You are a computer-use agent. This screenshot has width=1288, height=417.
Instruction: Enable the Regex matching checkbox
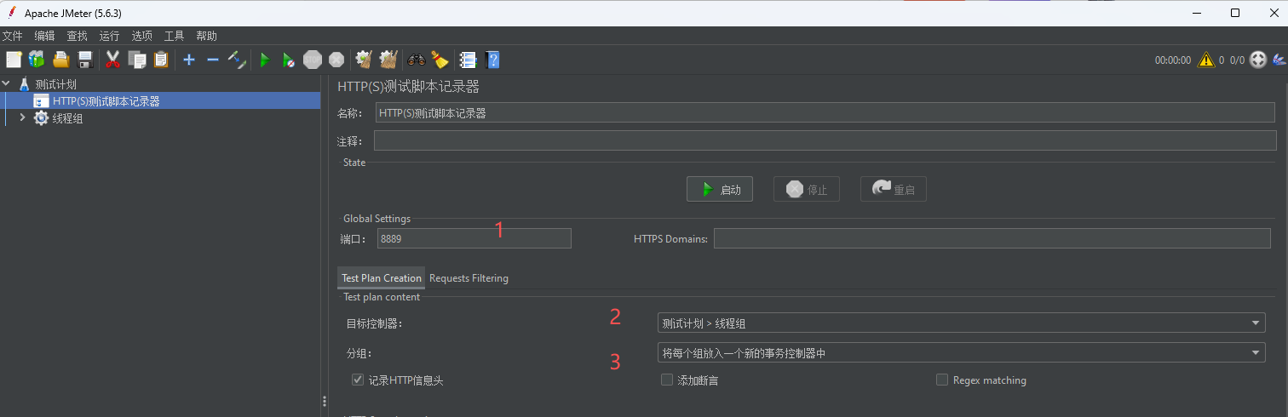[x=942, y=380]
